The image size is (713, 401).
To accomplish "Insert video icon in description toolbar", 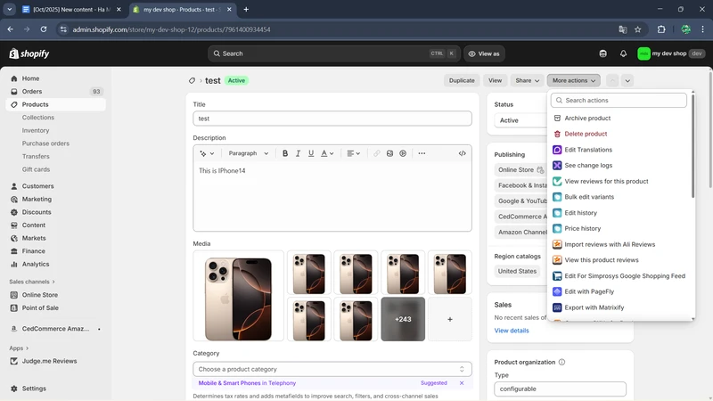I will [x=403, y=153].
